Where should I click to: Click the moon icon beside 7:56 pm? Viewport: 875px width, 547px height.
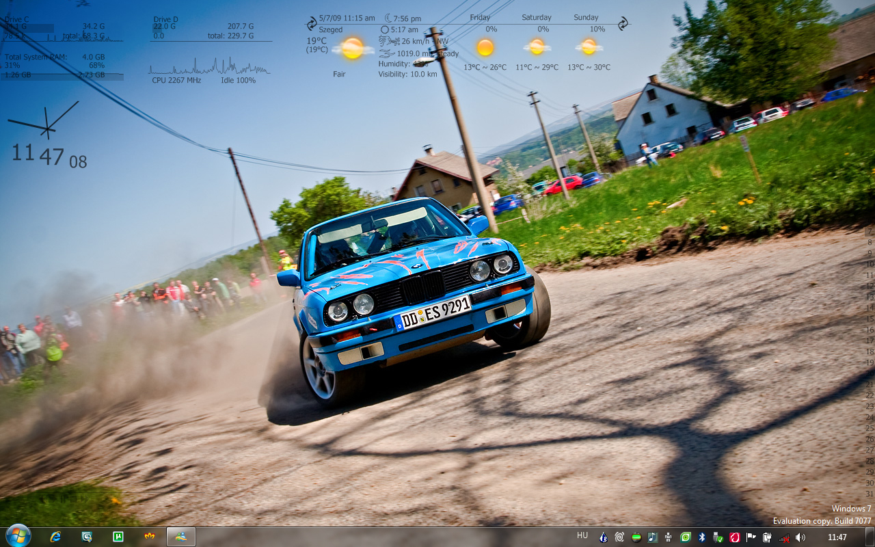tap(388, 18)
